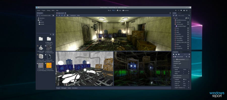Toggle visibility of GIProbe node
Image resolution: width=227 pixels, height=100 pixels.
[x=188, y=22]
